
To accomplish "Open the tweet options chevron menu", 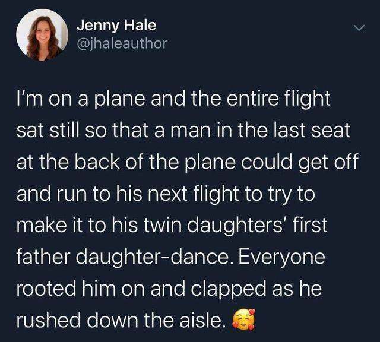I will coord(357,28).
